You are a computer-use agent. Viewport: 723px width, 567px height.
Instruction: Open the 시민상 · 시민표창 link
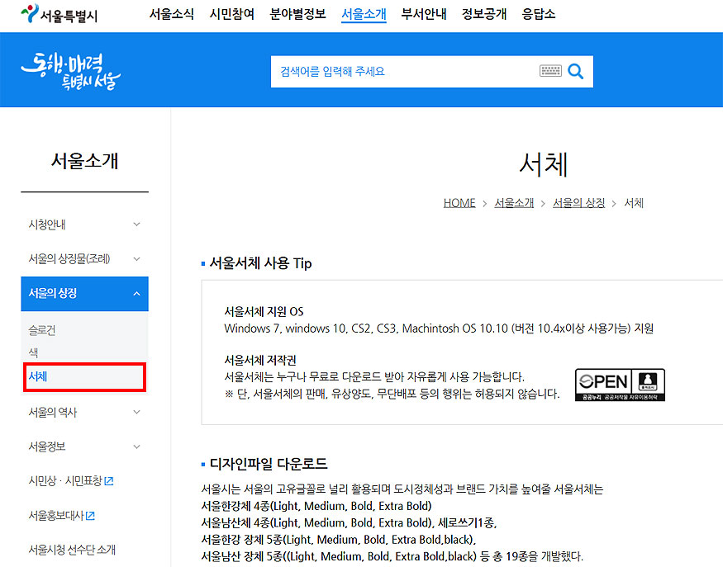coord(65,481)
